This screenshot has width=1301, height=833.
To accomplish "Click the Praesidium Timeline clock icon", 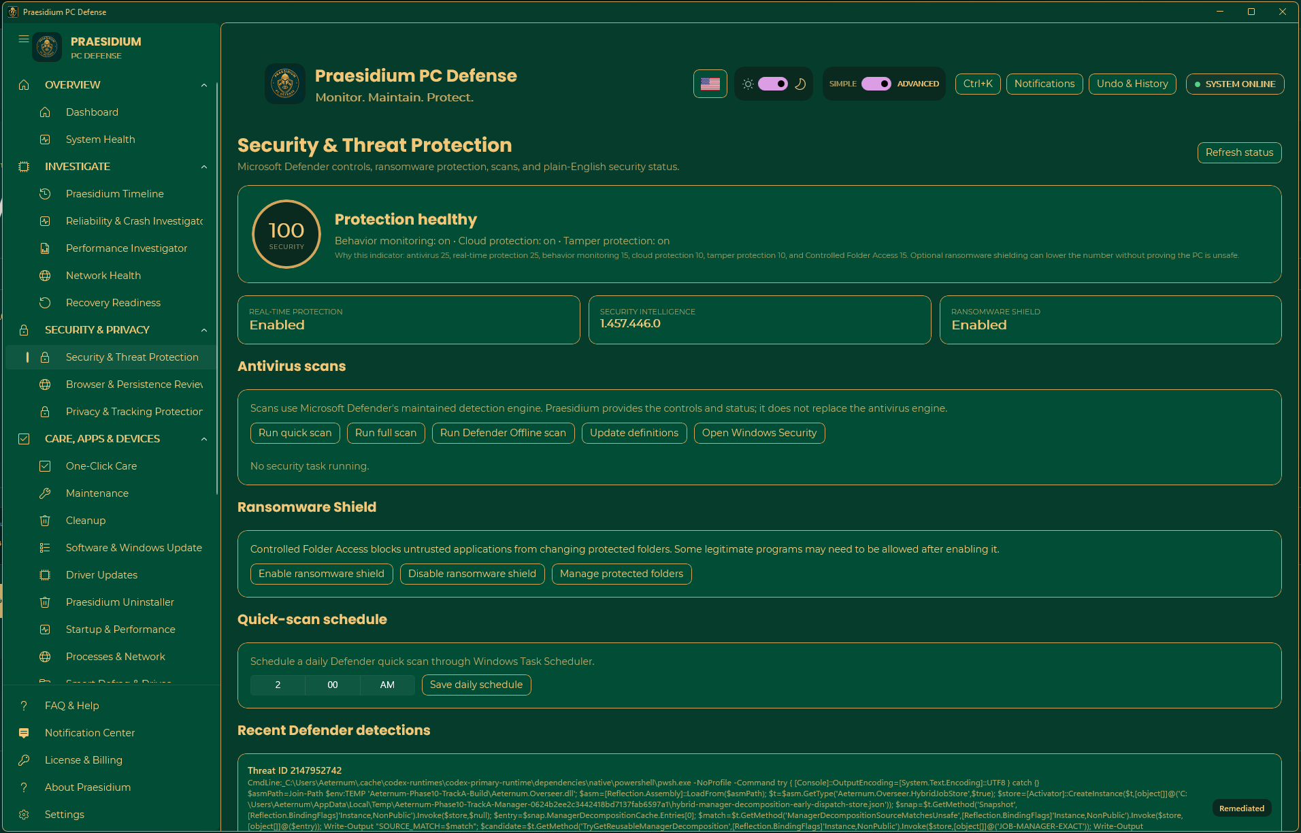I will coord(45,194).
